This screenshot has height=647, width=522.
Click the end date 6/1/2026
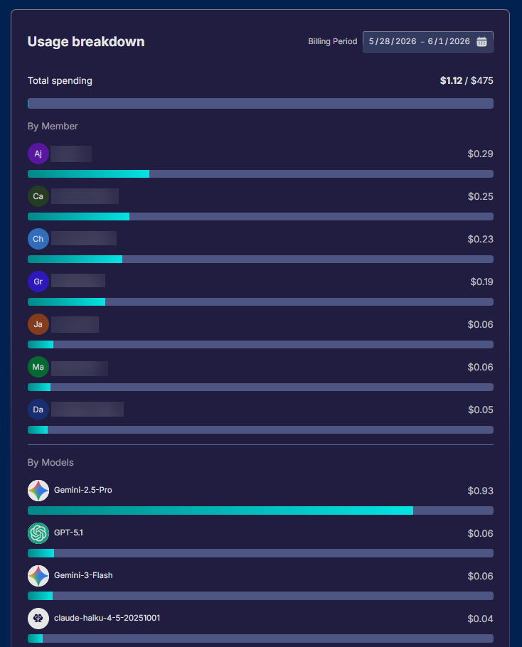click(449, 41)
